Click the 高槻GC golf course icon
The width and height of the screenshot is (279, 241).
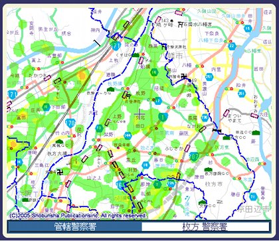59,141
